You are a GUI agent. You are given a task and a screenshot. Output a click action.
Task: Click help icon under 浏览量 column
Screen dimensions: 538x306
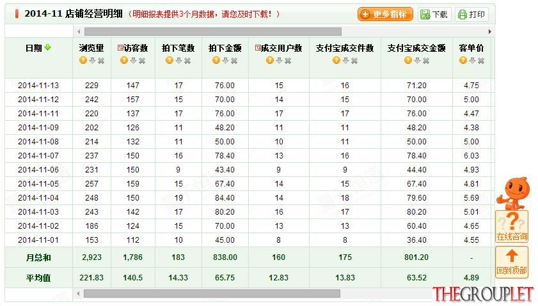83,60
